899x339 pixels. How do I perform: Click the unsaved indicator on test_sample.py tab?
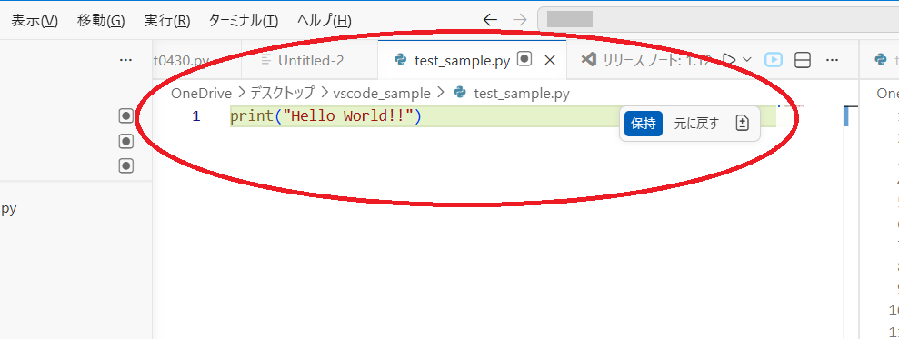tap(524, 59)
